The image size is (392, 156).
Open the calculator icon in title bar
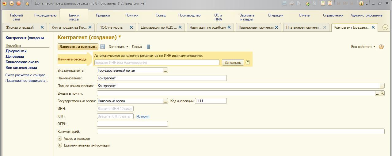(x=322, y=4)
